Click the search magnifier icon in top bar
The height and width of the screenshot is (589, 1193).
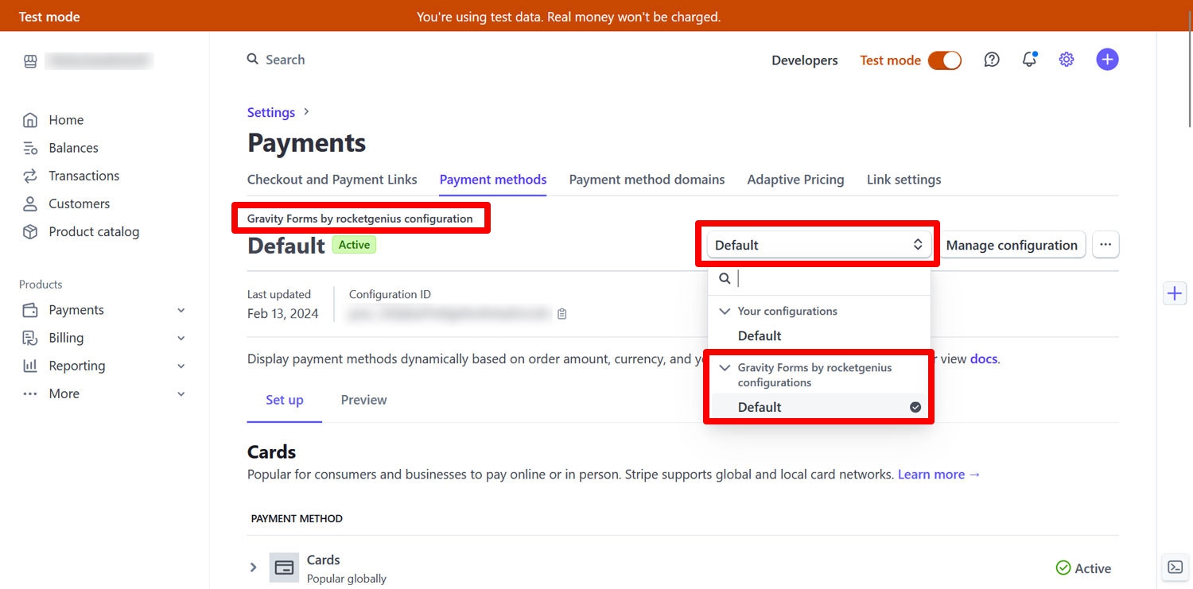click(253, 60)
